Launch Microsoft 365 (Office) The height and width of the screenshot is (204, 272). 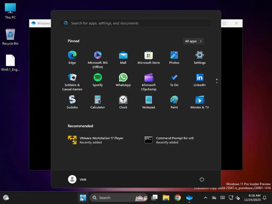click(98, 60)
